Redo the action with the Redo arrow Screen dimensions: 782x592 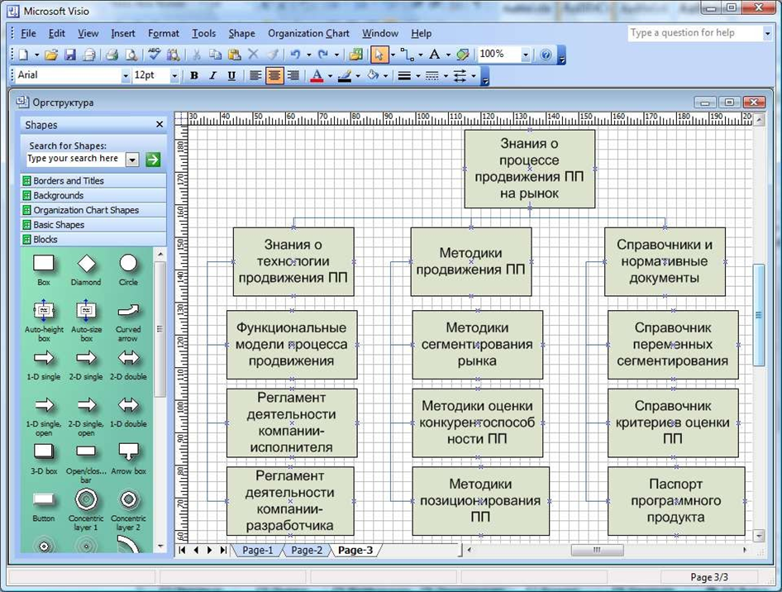[x=323, y=55]
